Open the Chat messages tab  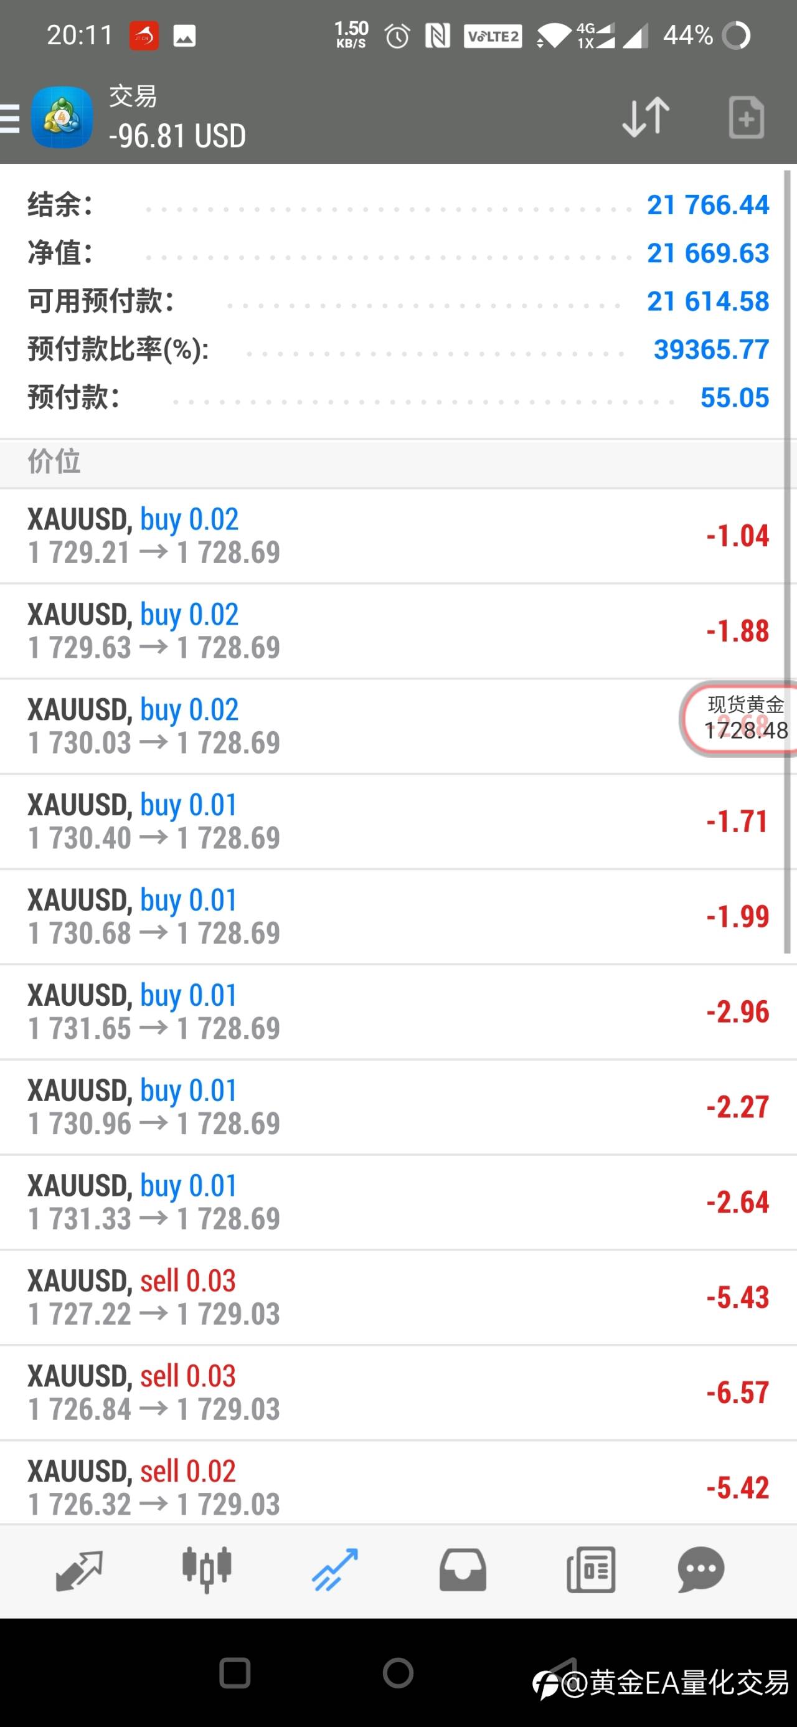pyautogui.click(x=701, y=1569)
